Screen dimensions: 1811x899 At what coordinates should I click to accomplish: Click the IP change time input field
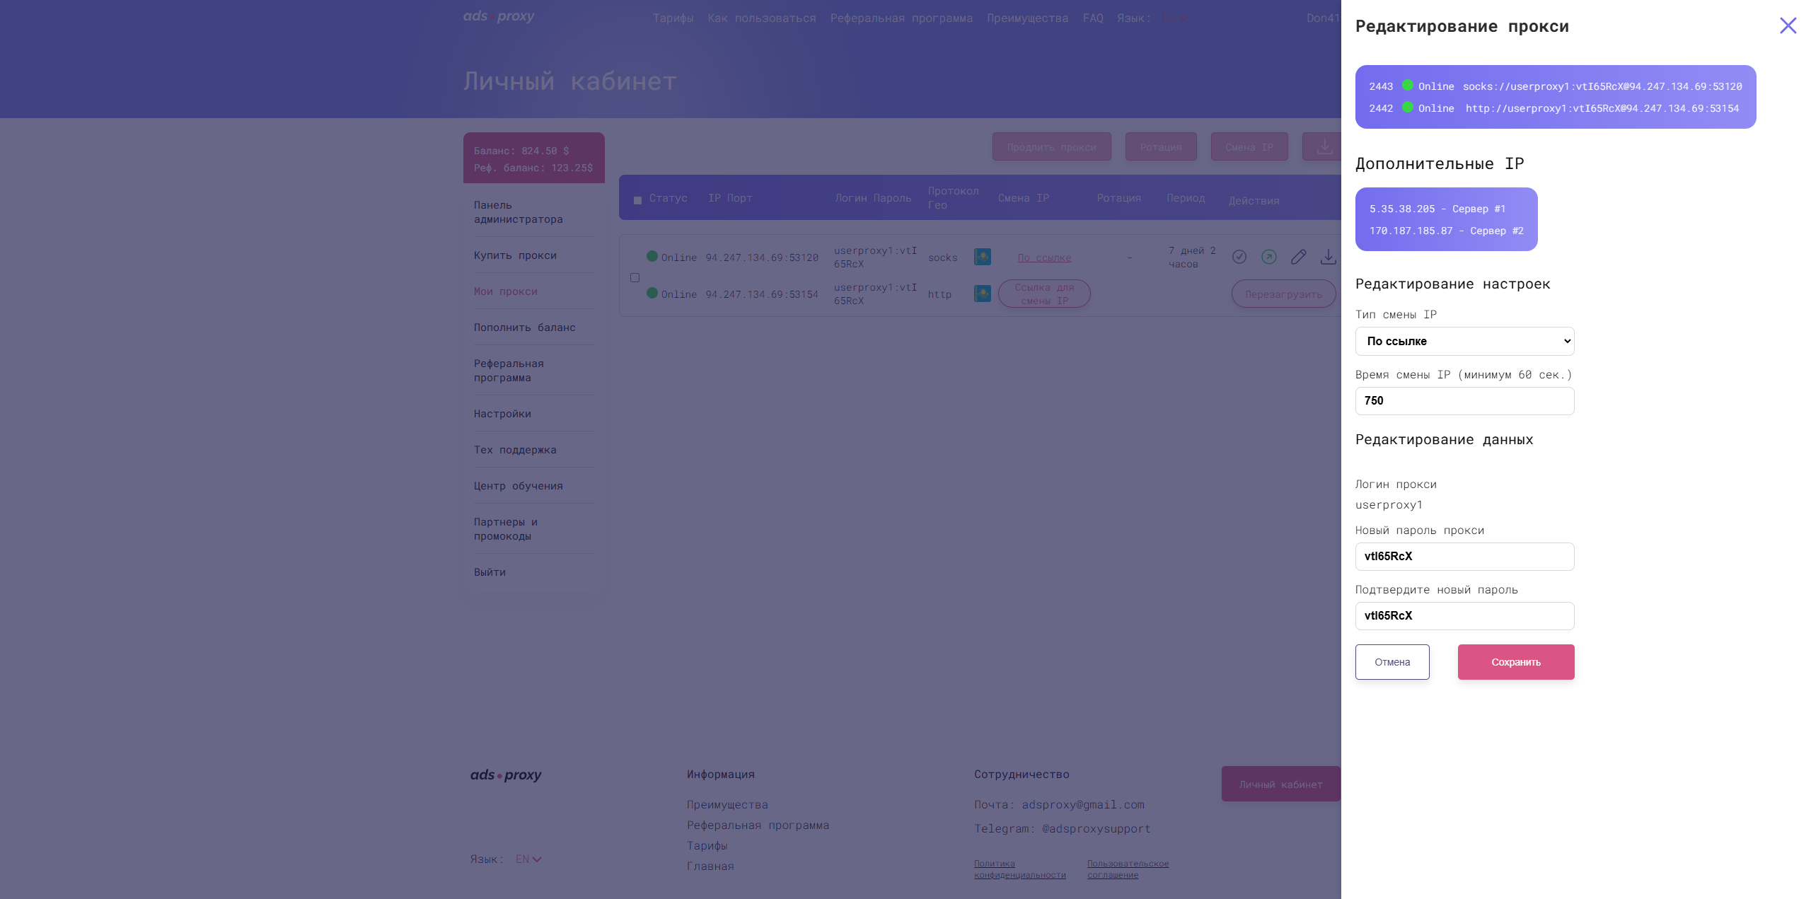tap(1464, 401)
